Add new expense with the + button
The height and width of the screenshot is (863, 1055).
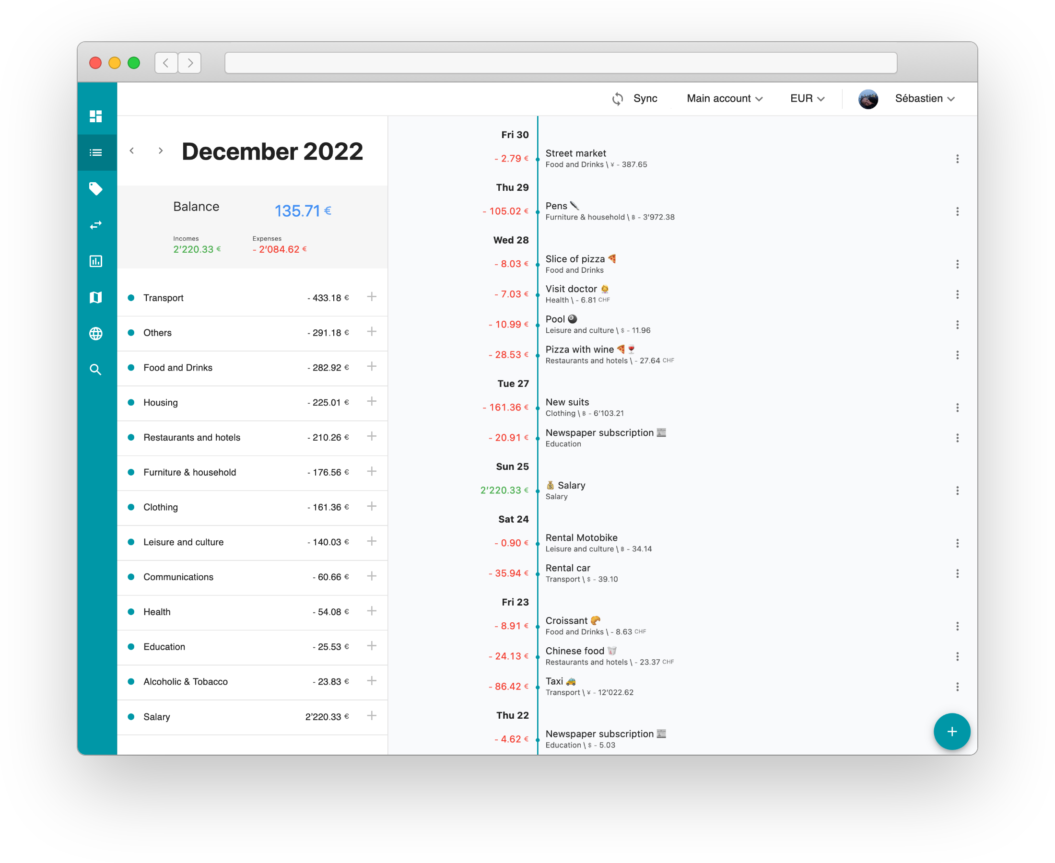[951, 732]
